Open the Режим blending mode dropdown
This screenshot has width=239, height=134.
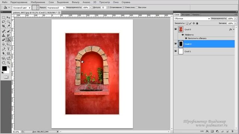click(x=56, y=7)
